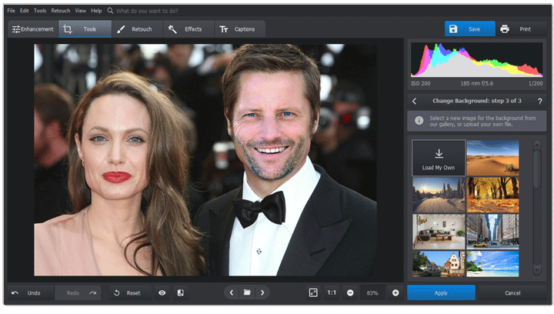Open the folder browse icon
This screenshot has width=554, height=314.
click(247, 293)
